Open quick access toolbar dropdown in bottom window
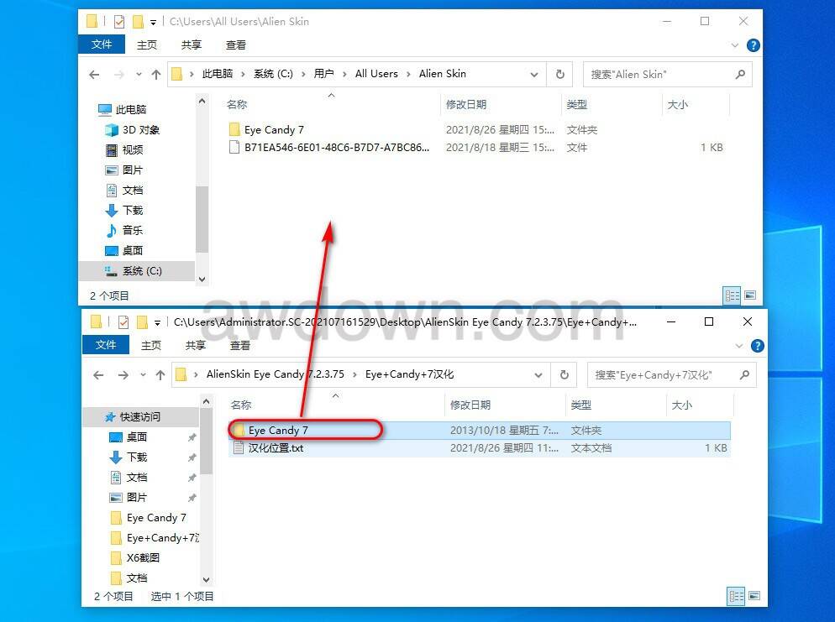This screenshot has width=835, height=622. [158, 322]
